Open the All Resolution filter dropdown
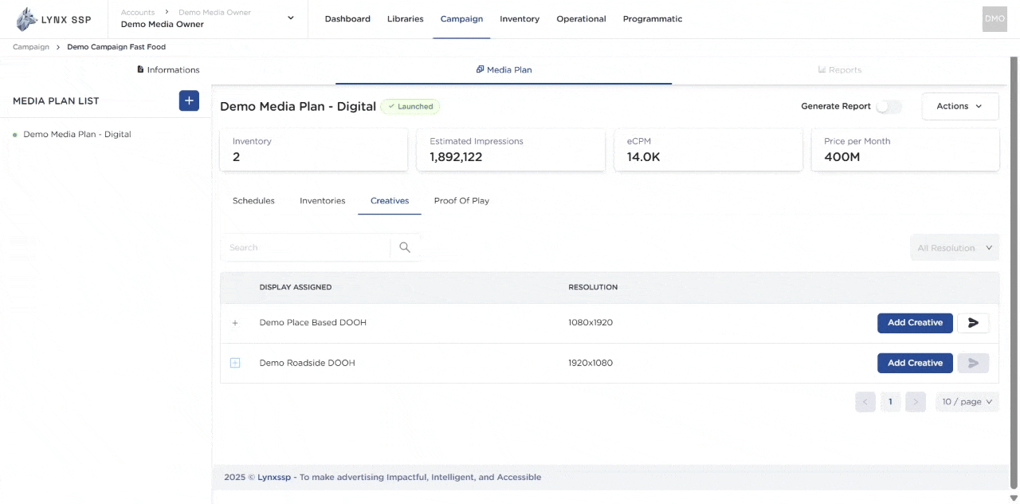The height and width of the screenshot is (504, 1020). coord(955,248)
